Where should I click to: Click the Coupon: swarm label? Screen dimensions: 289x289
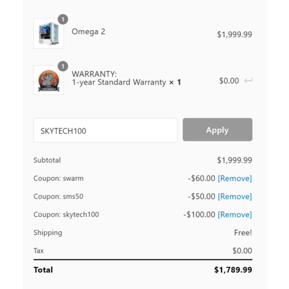point(58,179)
